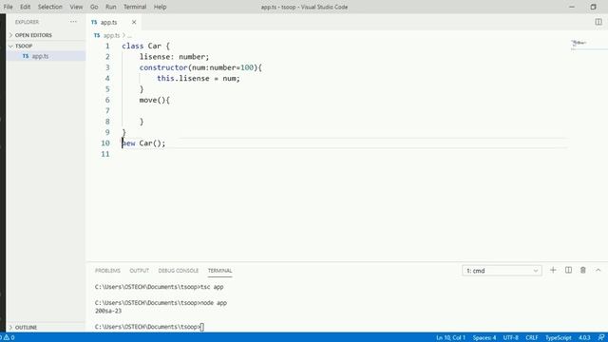Click empty line 11 in editor

click(344, 154)
